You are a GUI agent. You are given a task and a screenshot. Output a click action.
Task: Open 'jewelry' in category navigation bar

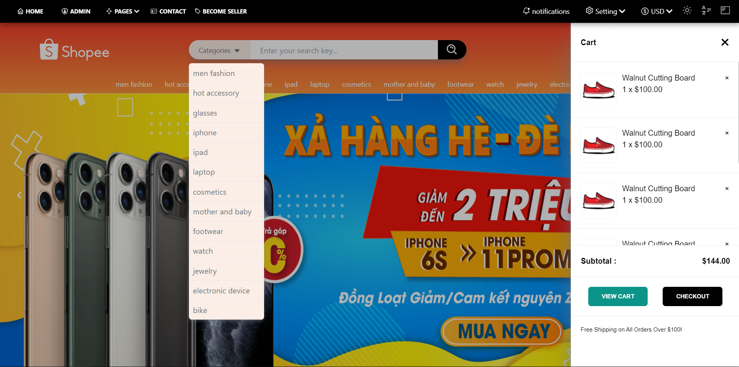point(527,84)
